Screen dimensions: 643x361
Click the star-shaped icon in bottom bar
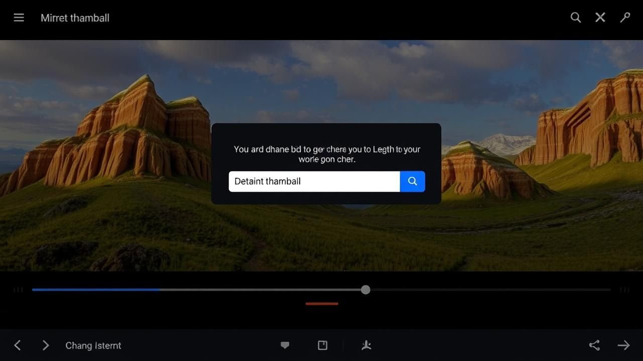pos(366,345)
